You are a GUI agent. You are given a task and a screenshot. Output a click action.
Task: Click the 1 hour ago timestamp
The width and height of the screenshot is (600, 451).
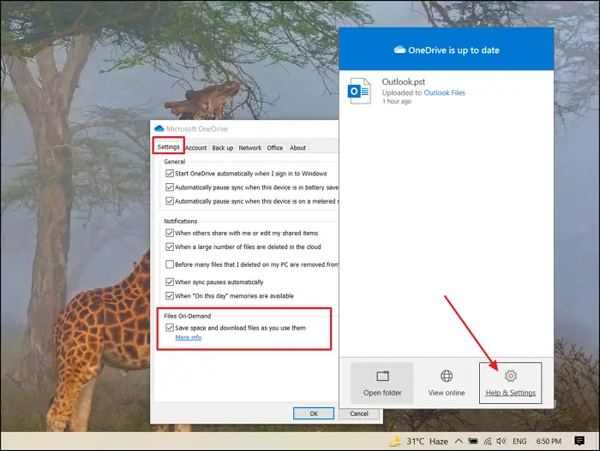coord(397,101)
